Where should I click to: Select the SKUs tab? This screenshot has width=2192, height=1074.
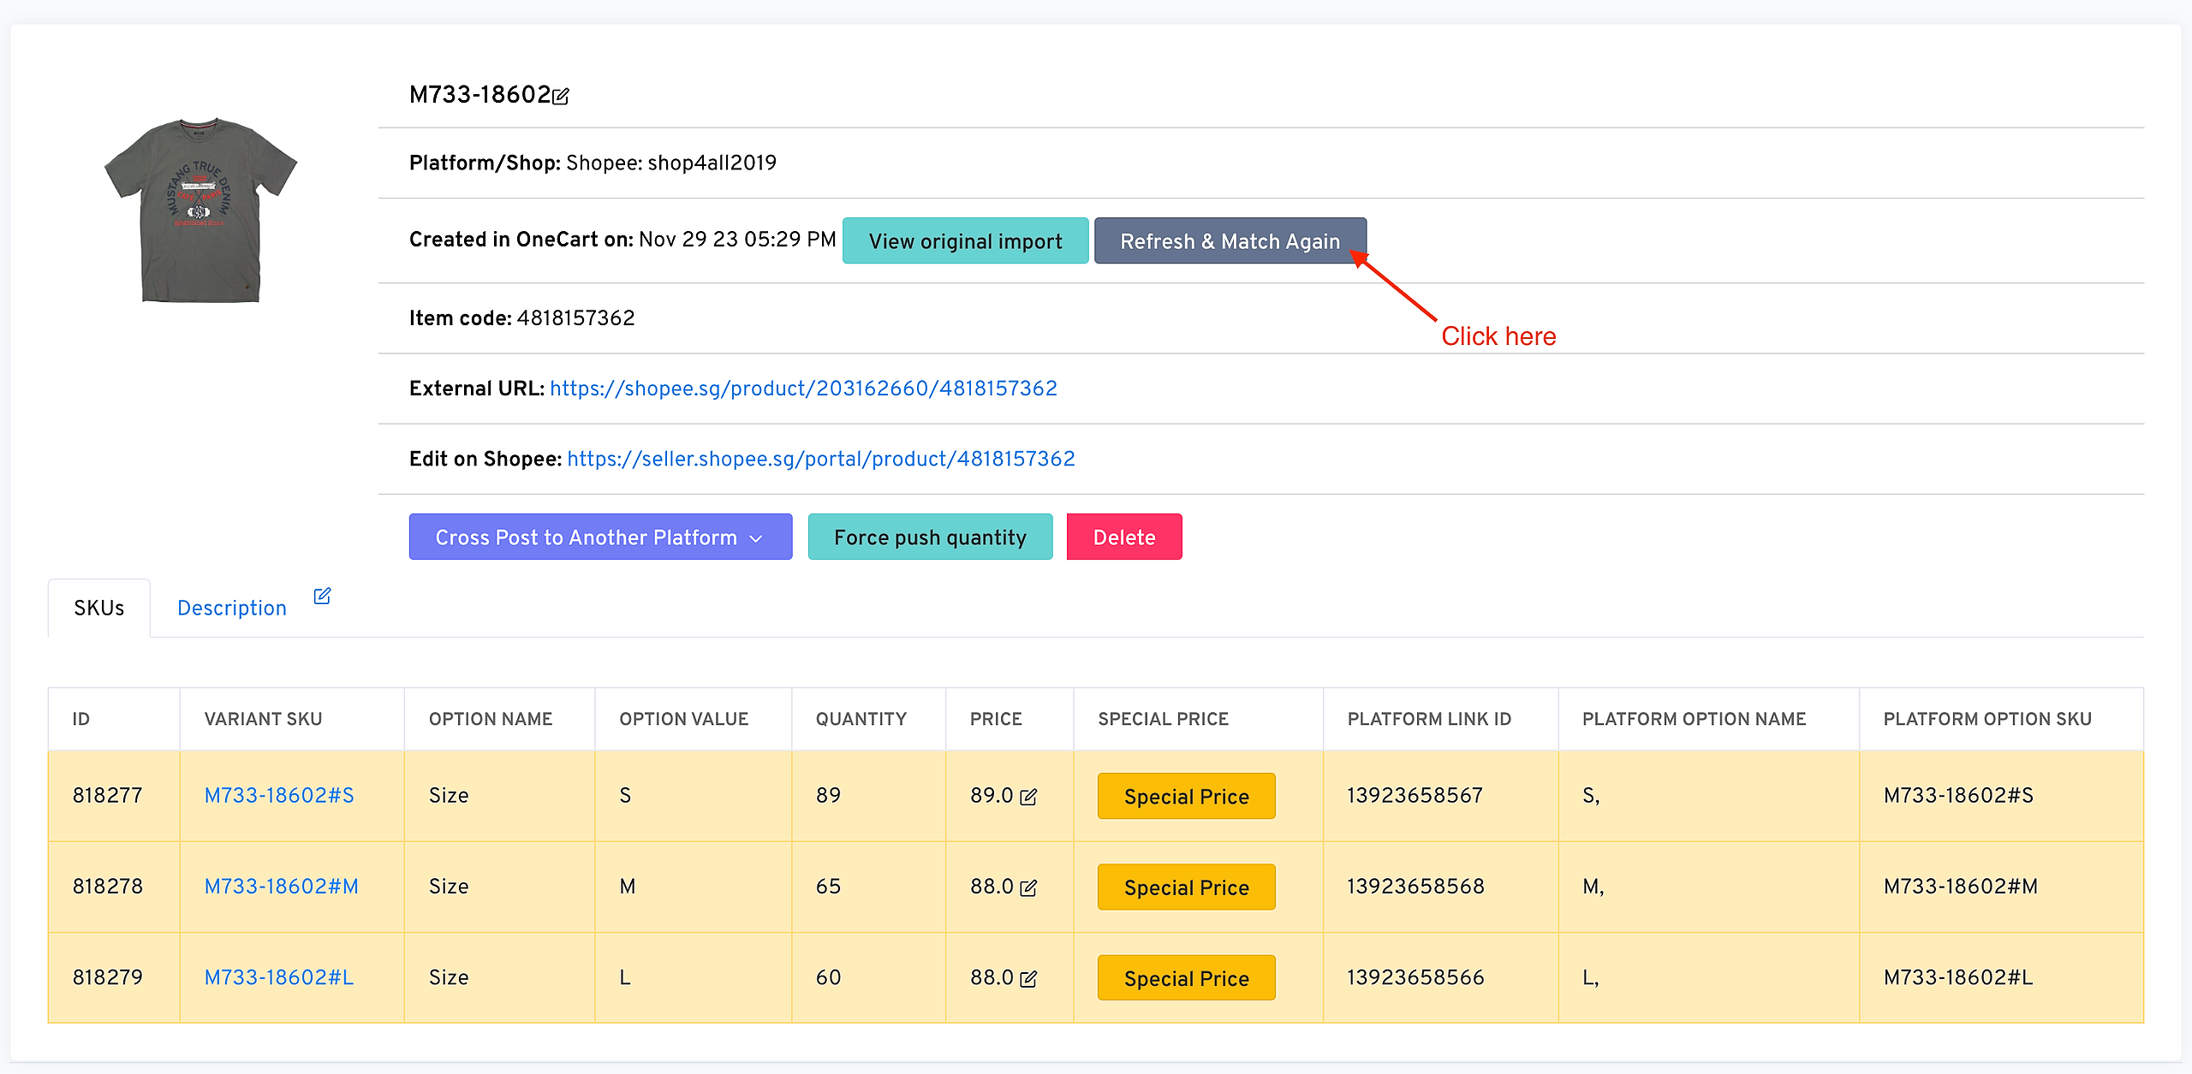[x=98, y=608]
